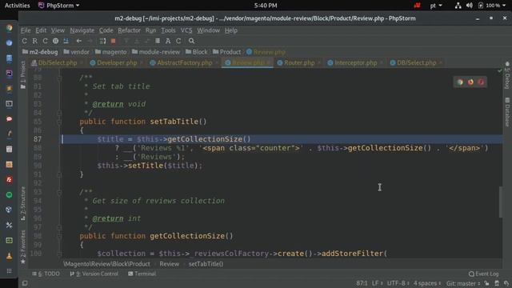
Task: Open the Version Control tool window
Action: 94,274
